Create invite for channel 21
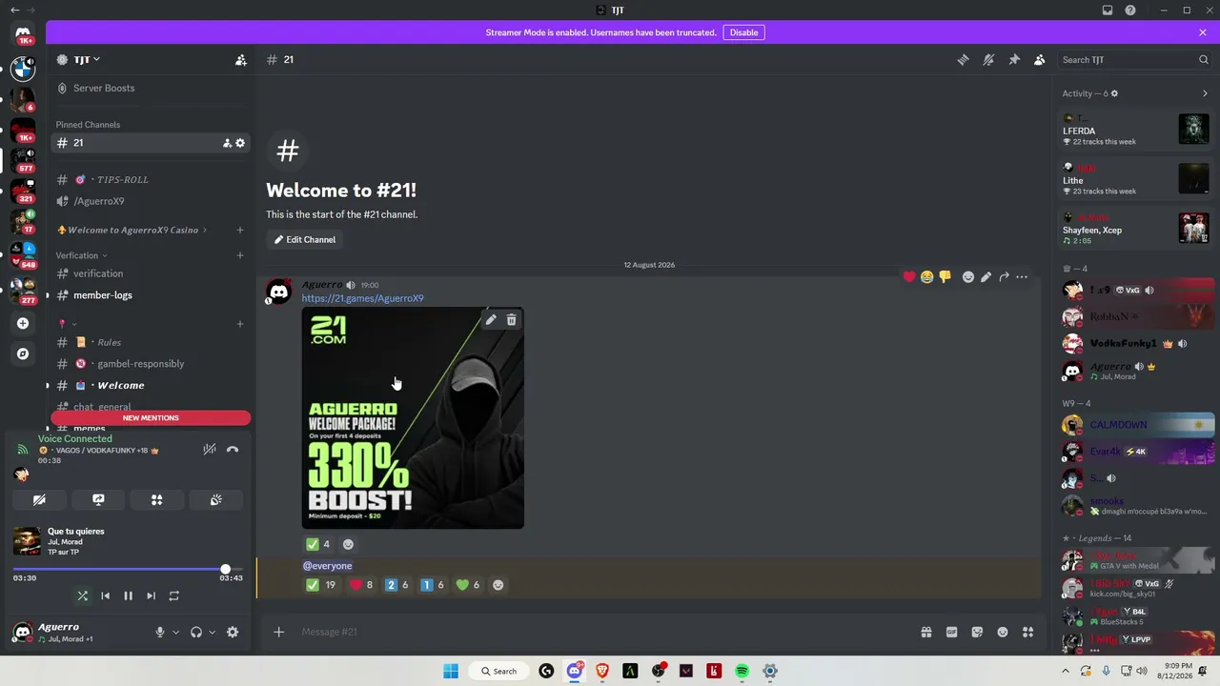The width and height of the screenshot is (1220, 686). coord(227,143)
